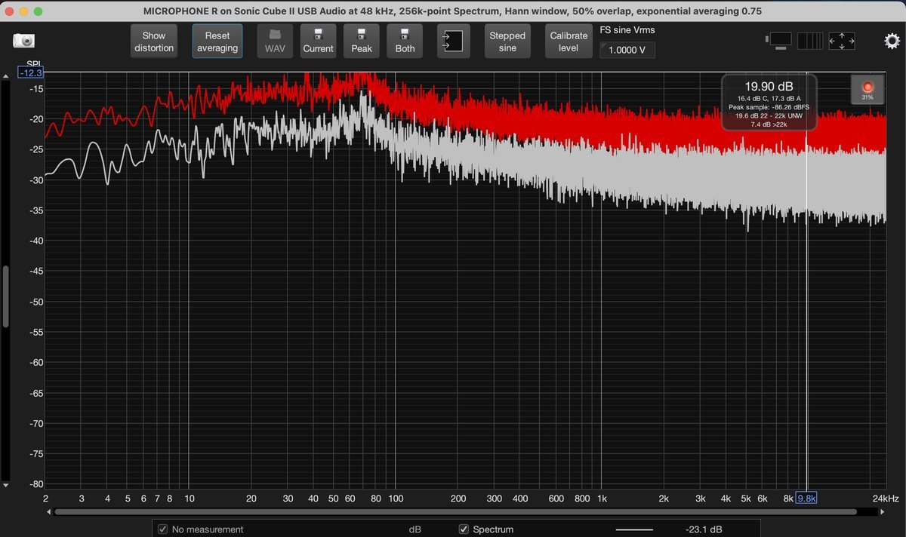Click the 24kHz axis end label

[885, 499]
